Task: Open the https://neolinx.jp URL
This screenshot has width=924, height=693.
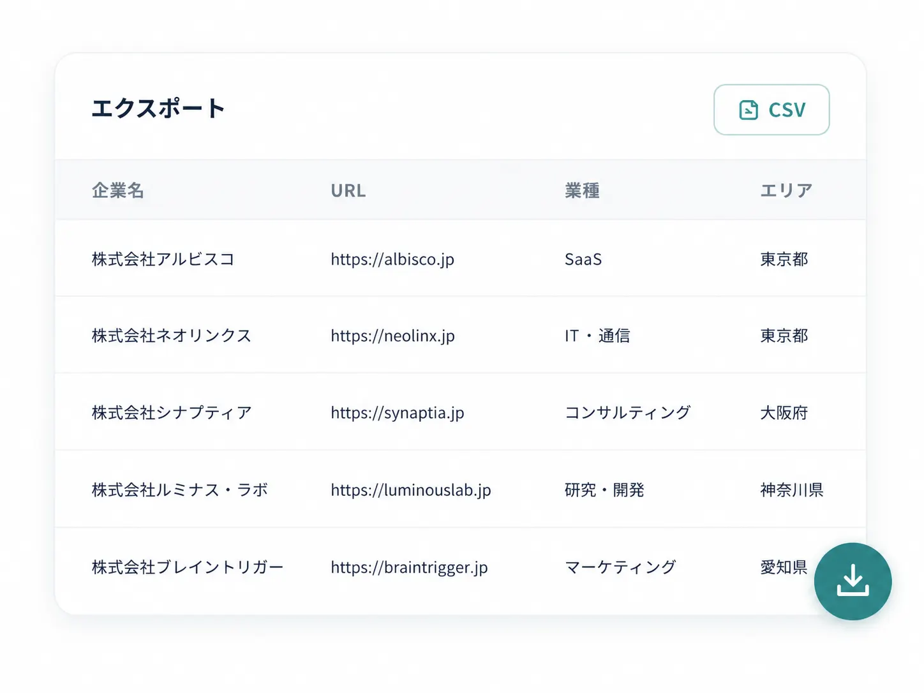Action: click(392, 336)
